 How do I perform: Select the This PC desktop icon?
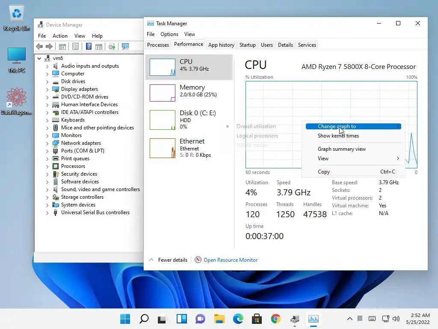(x=17, y=60)
